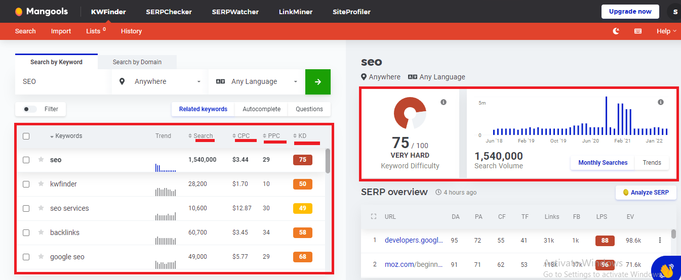Click the keyword input field

pyautogui.click(x=63, y=81)
